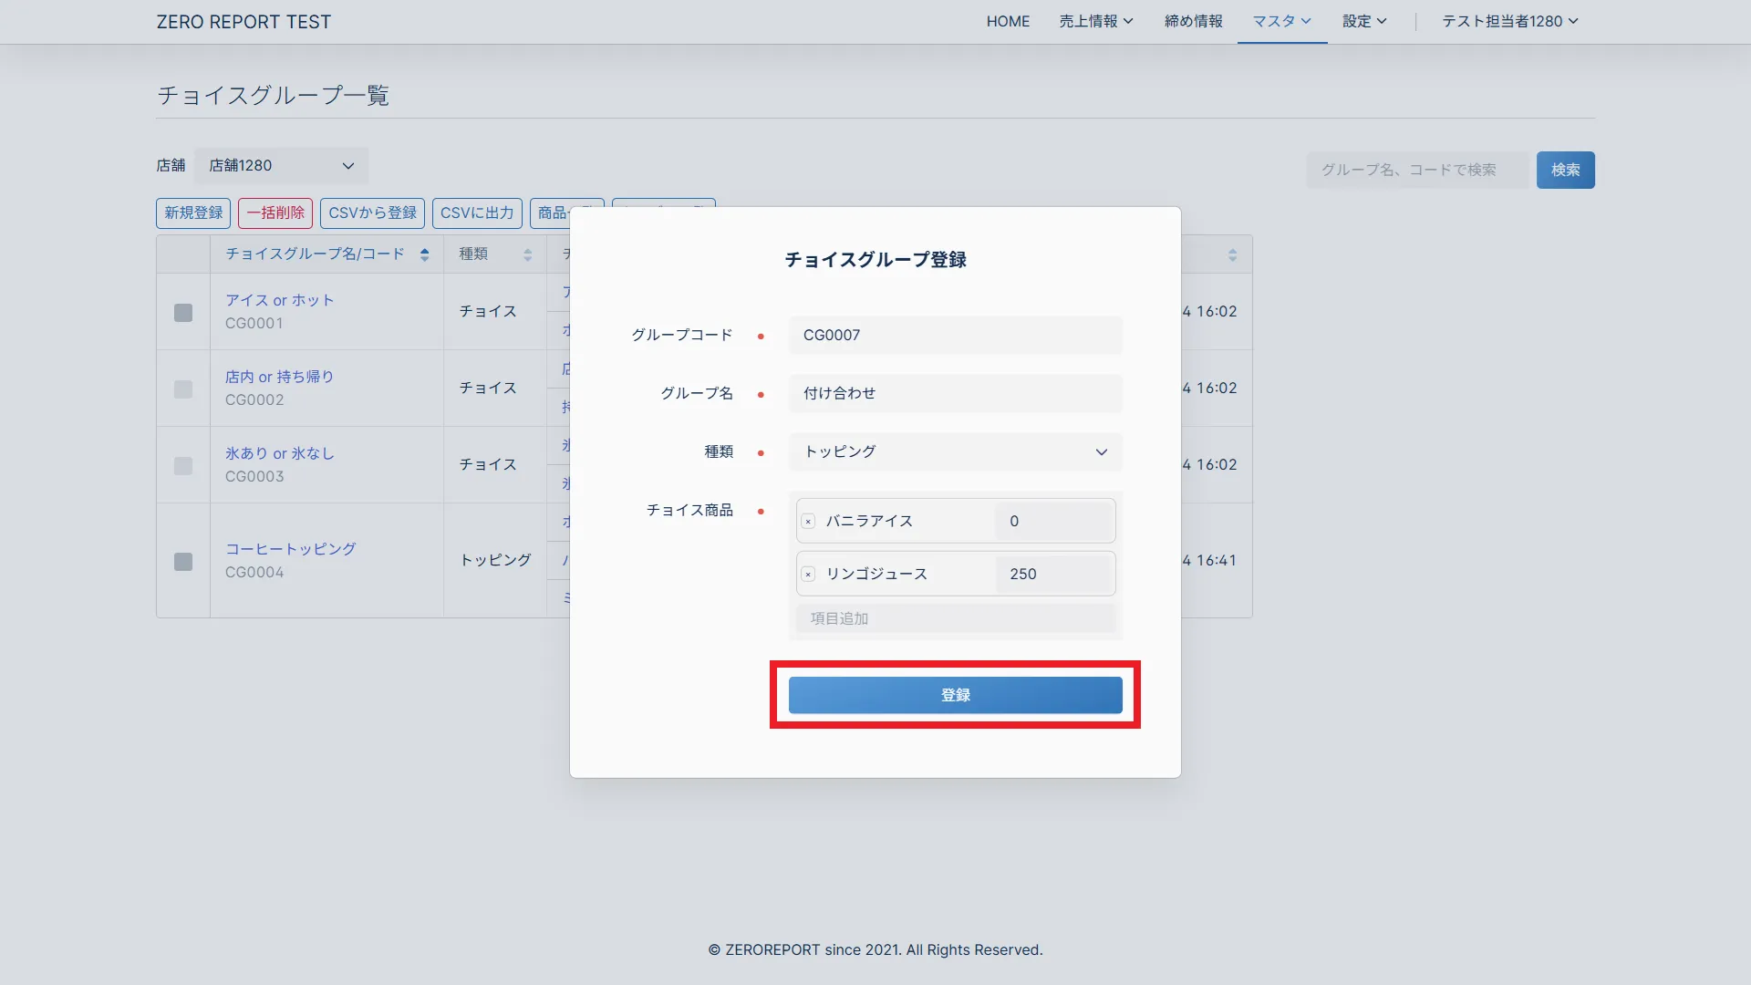Sort by チョイスグループ名/コード column arrows
The width and height of the screenshot is (1751, 985).
[x=424, y=254]
